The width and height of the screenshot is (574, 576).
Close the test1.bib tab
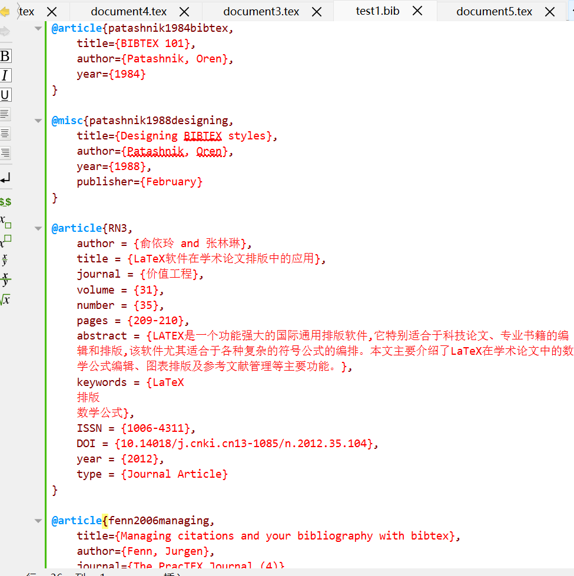(417, 11)
